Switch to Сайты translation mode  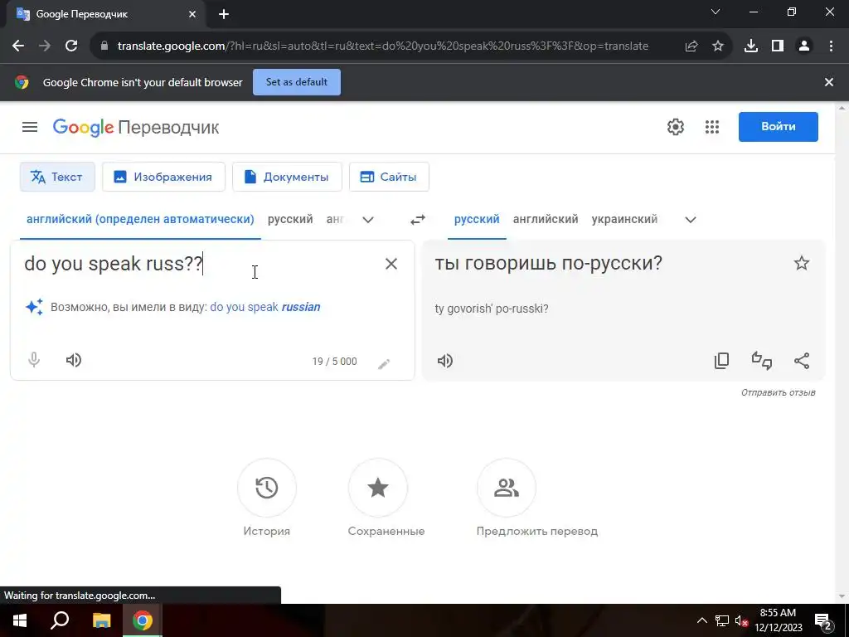[x=390, y=177]
